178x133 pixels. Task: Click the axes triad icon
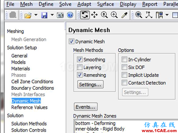click(149, 15)
